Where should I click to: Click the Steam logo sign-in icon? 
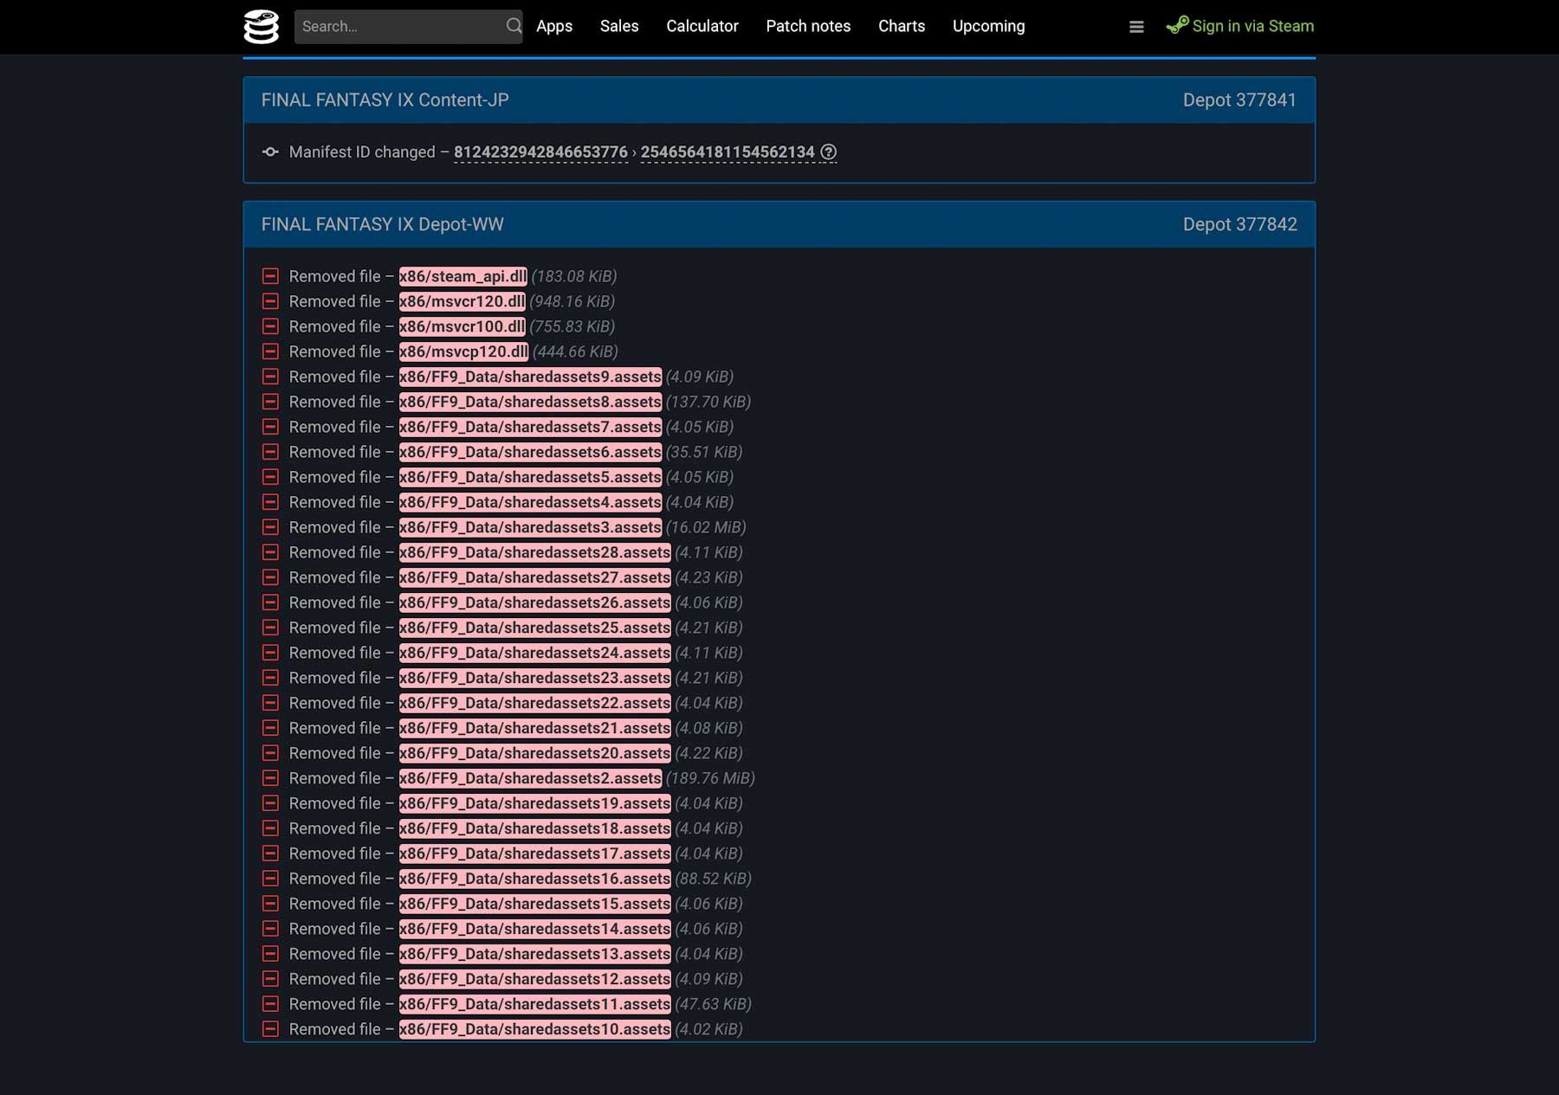point(1177,25)
